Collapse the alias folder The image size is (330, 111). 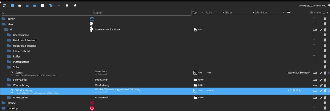point(4,24)
